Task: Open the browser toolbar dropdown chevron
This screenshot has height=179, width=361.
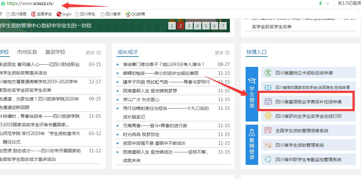Action: coord(327,3)
